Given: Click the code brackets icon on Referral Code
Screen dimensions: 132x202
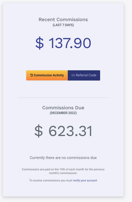Looking at the screenshot, I should coord(73,75).
